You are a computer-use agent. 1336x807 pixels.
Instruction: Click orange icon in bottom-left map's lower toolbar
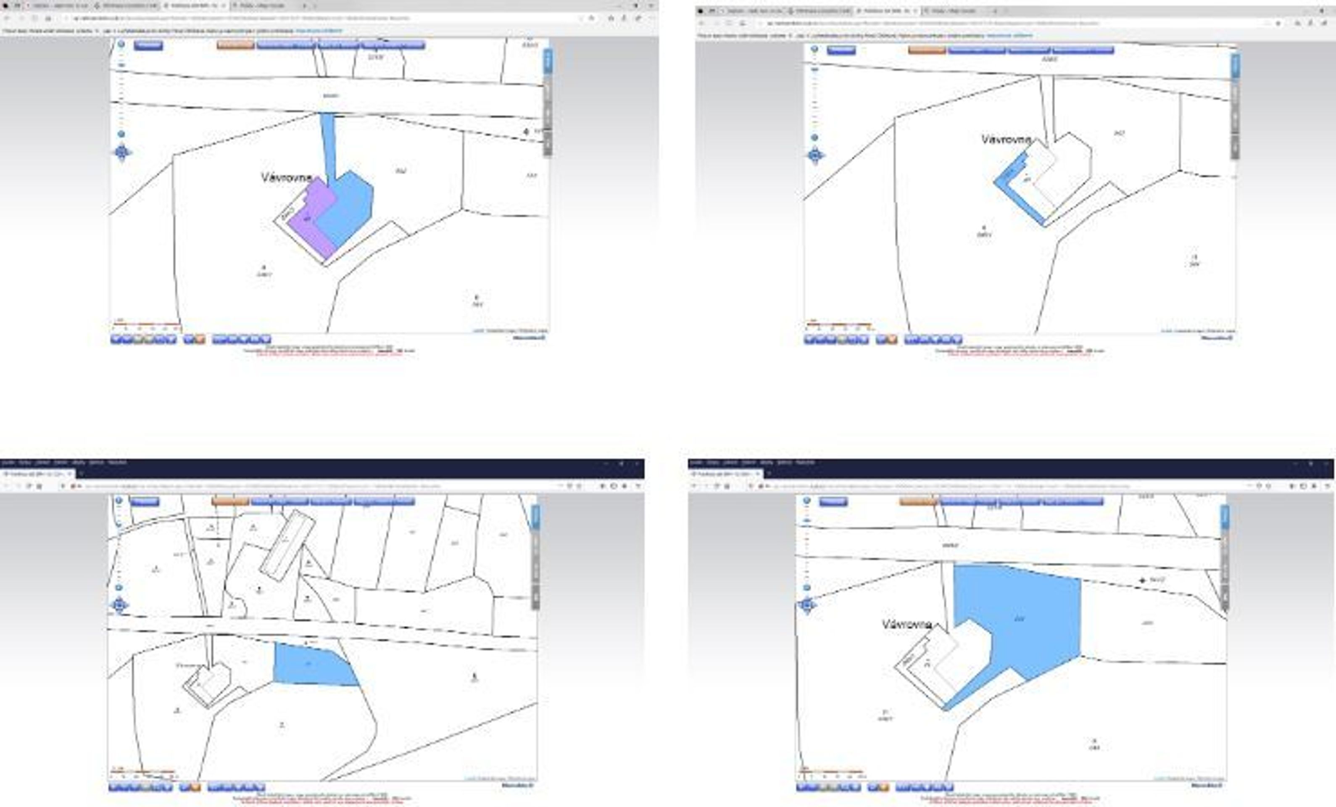point(196,787)
